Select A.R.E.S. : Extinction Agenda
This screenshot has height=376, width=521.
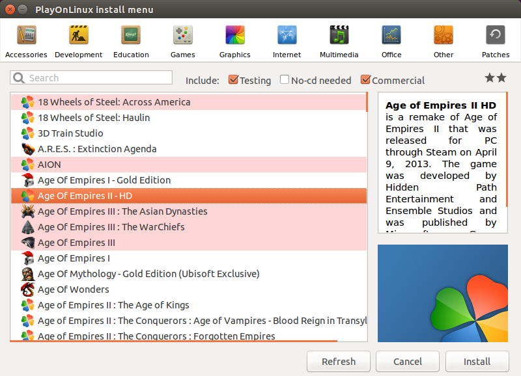coord(189,149)
